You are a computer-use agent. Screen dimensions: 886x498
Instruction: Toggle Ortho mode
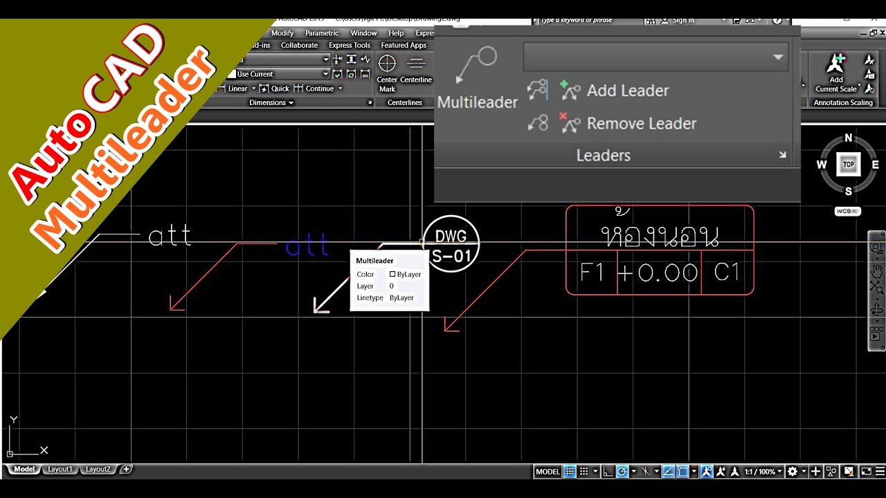click(608, 472)
